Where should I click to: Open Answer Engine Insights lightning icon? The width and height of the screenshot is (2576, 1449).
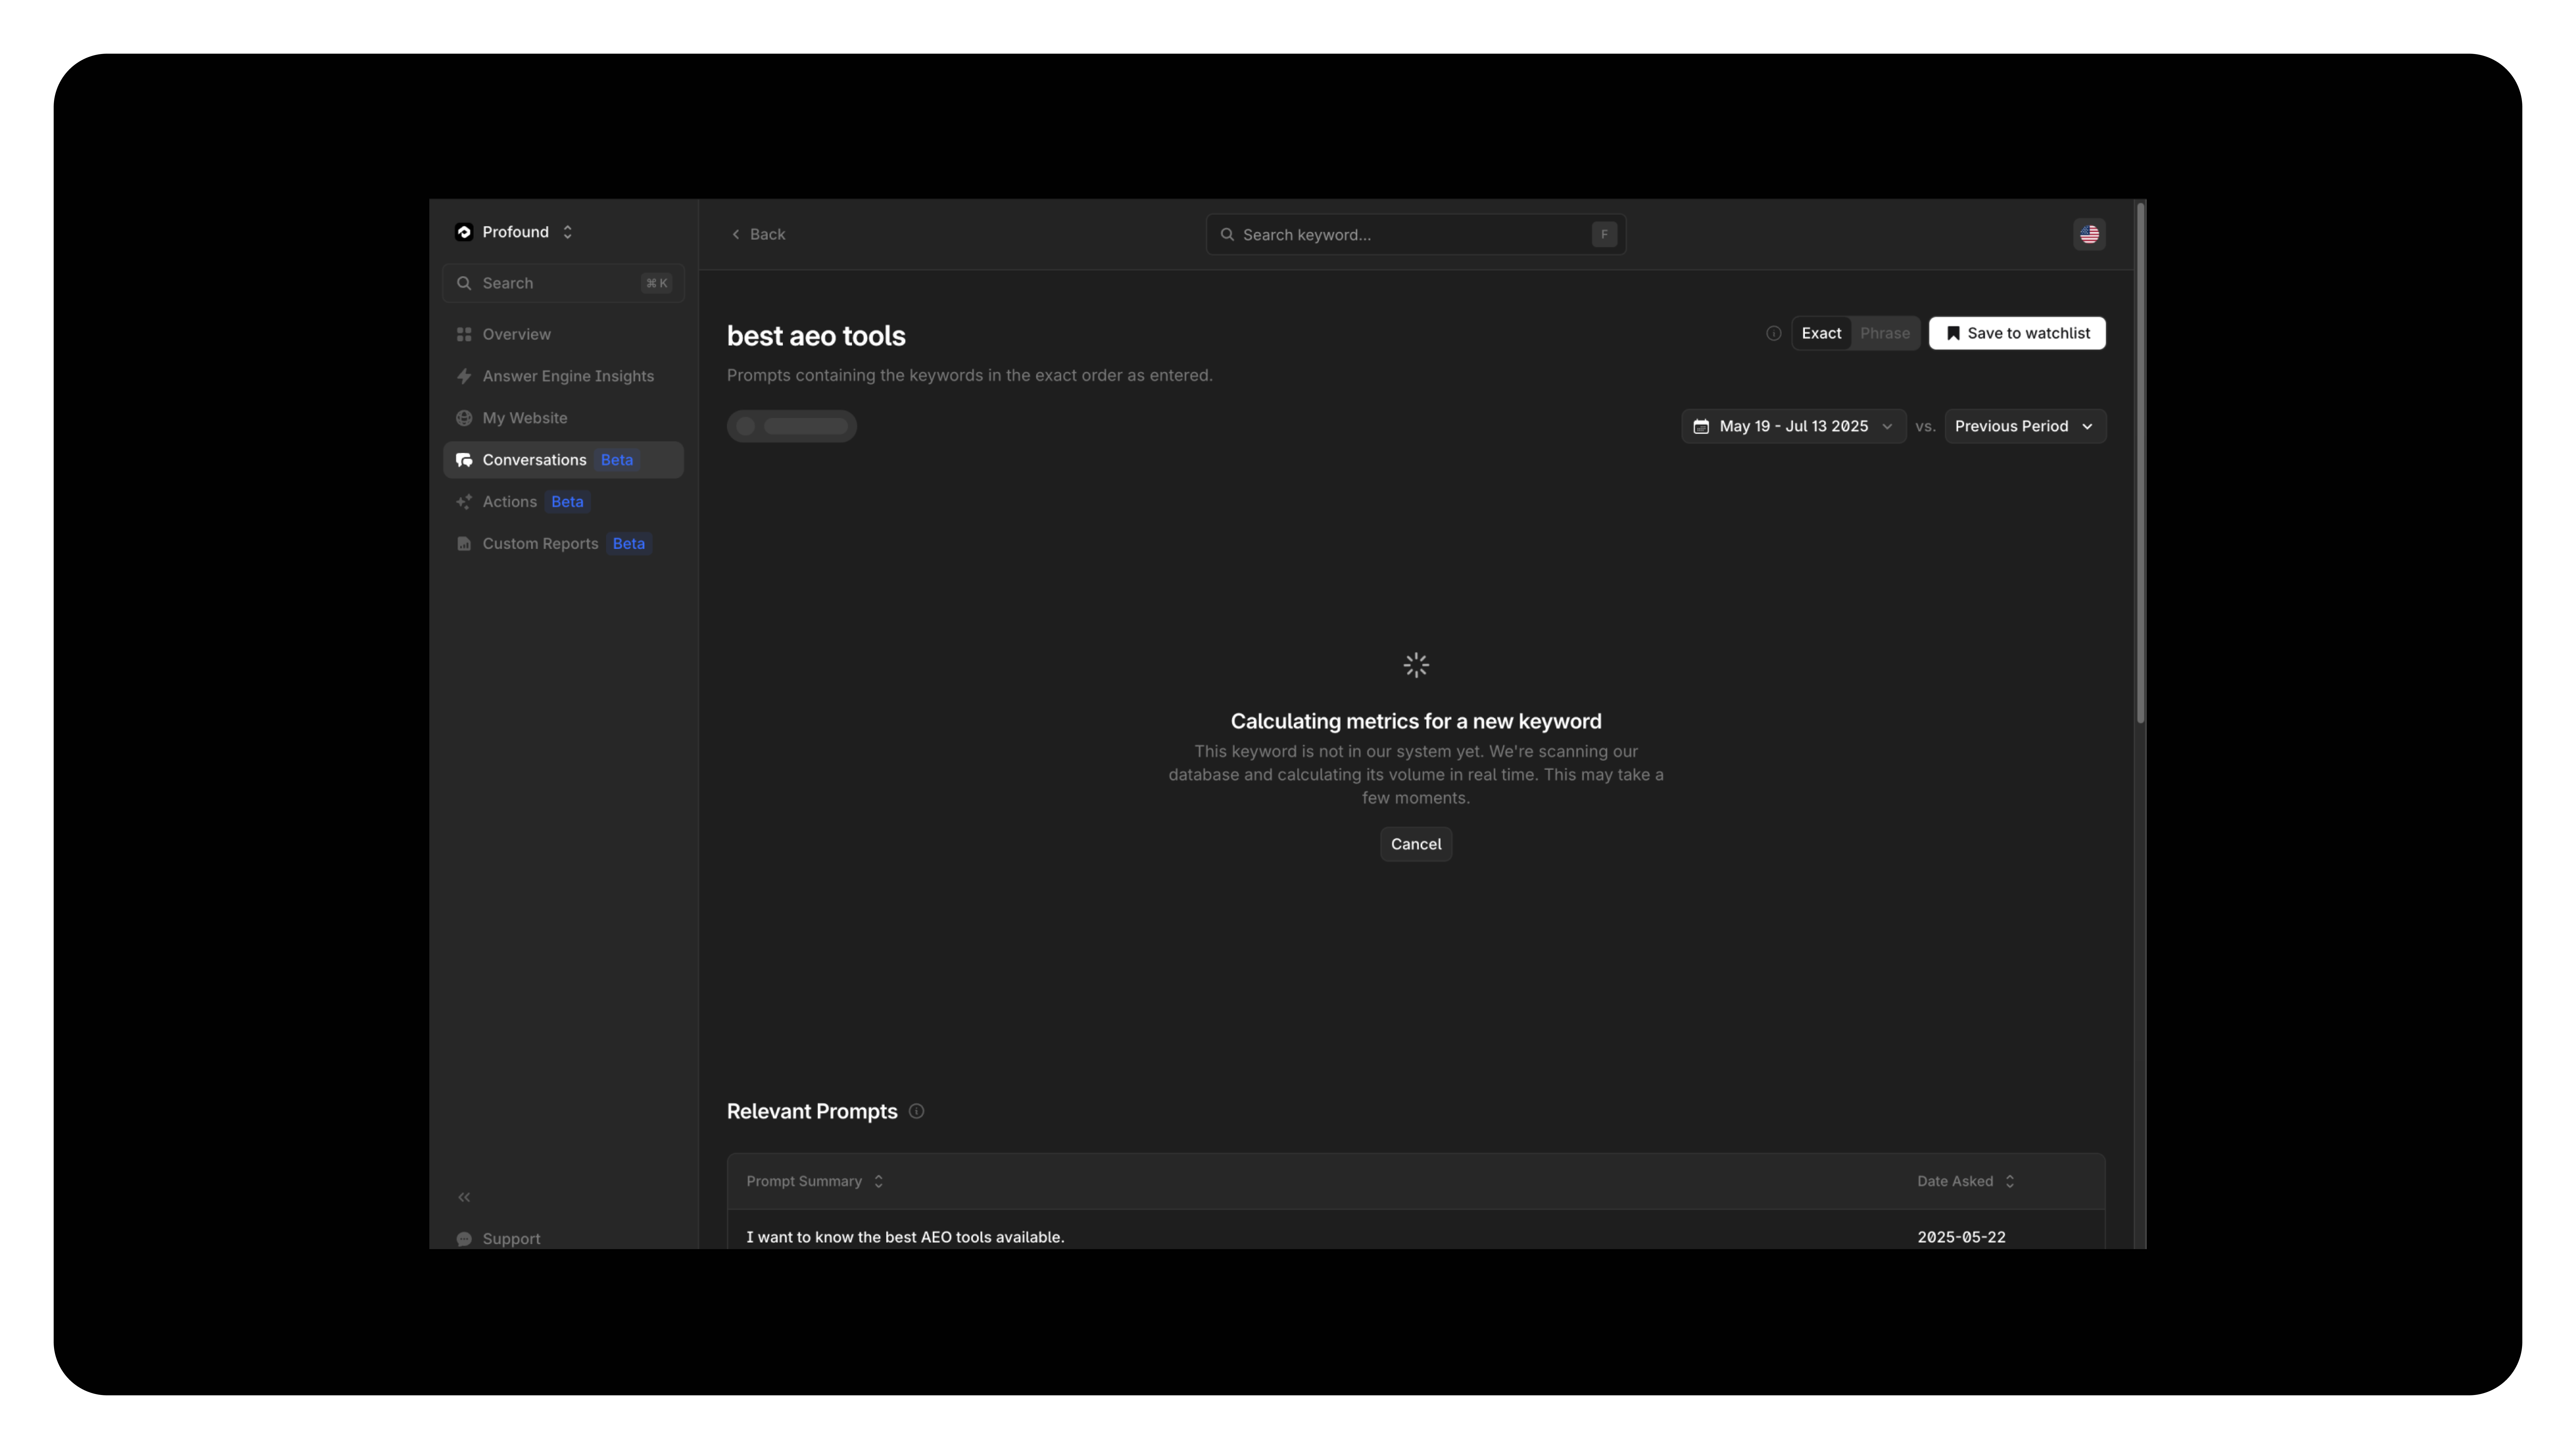(464, 376)
